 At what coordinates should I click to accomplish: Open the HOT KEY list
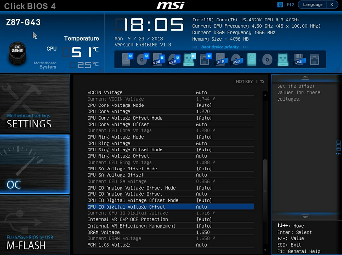click(x=244, y=82)
